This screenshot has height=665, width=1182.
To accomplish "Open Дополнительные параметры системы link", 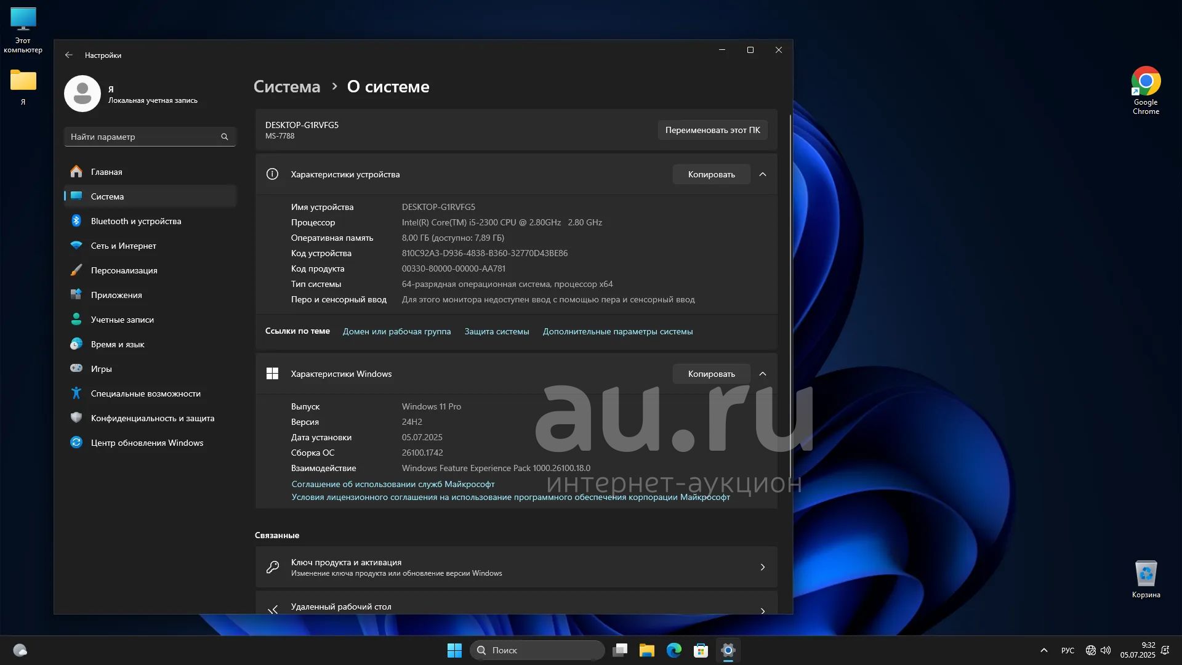I will [617, 331].
